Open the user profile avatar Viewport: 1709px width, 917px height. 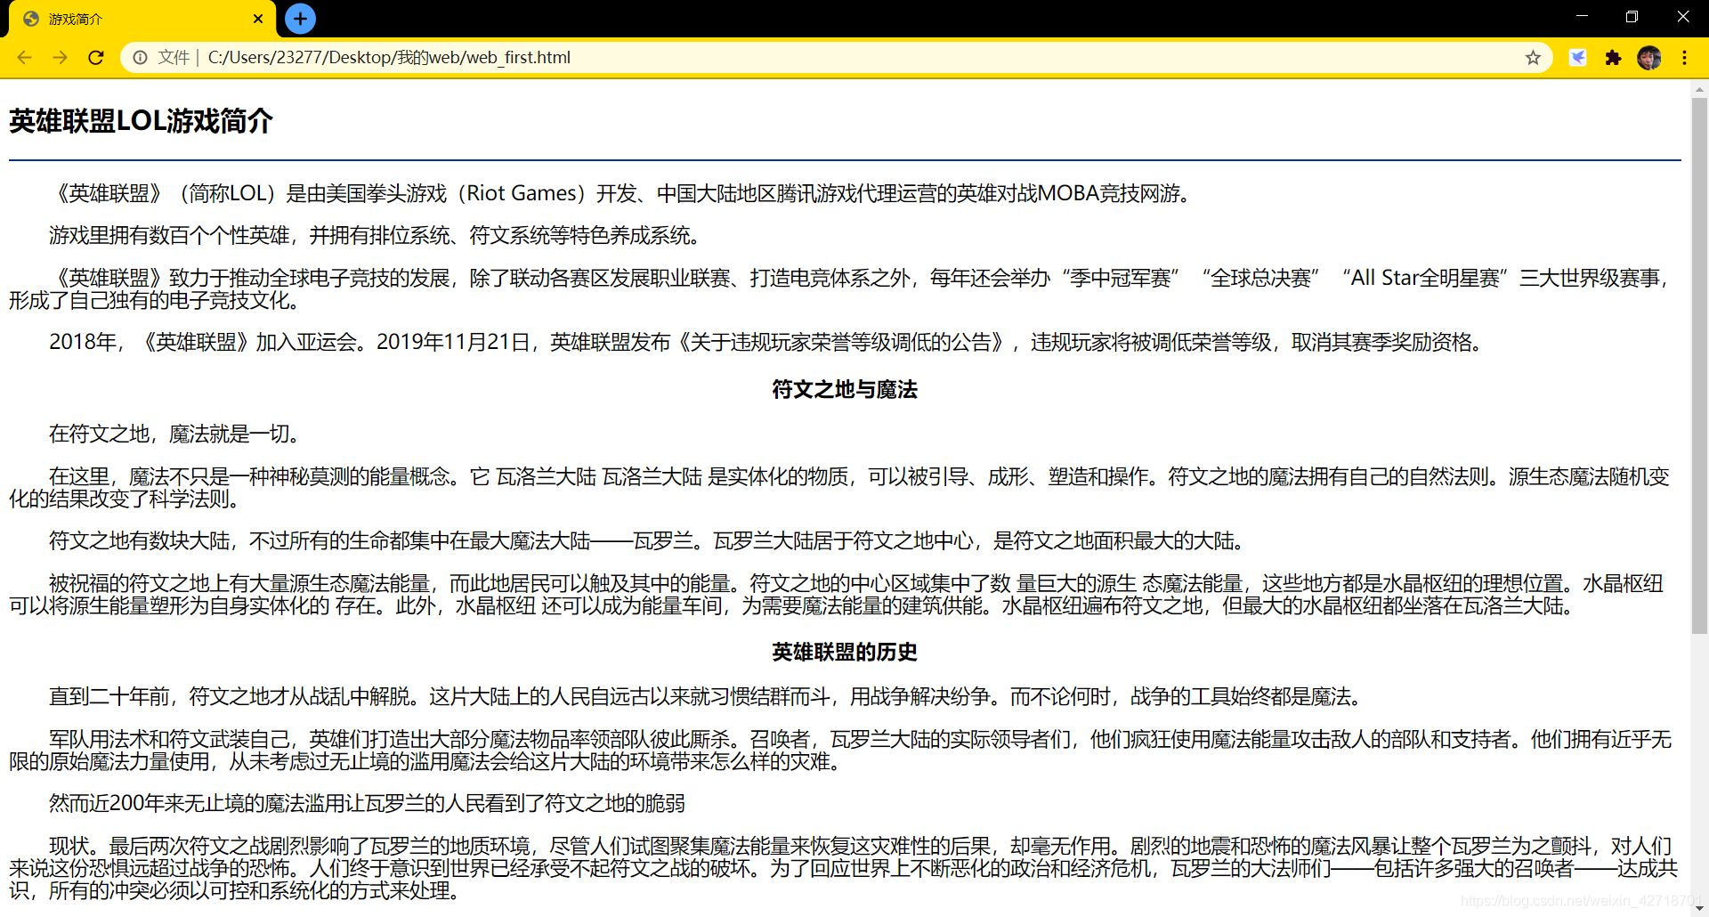click(1648, 58)
